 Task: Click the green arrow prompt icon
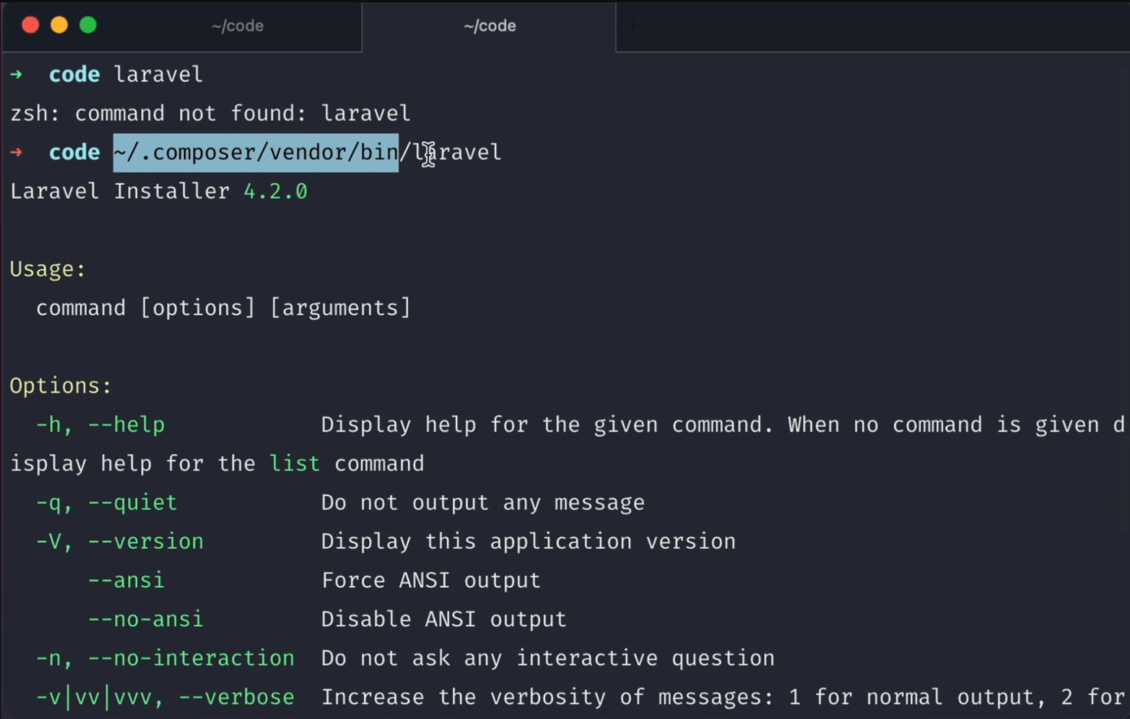[17, 73]
